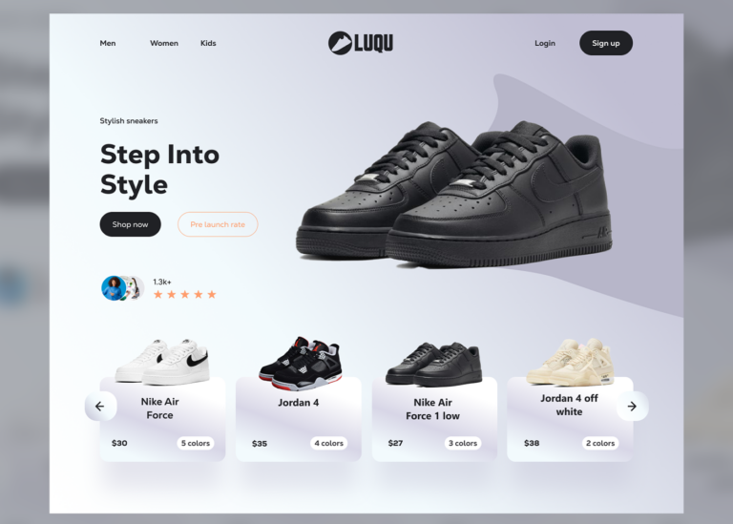This screenshot has width=733, height=524.
Task: Click the previous carousel arrow
Action: click(100, 407)
